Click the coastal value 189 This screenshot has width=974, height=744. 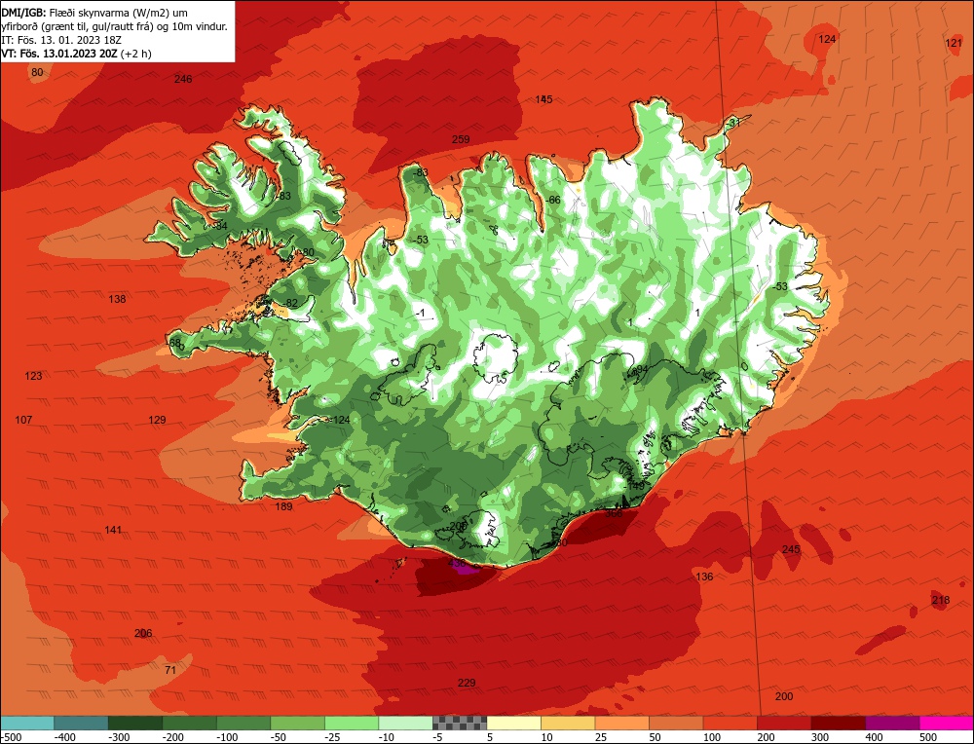(283, 506)
